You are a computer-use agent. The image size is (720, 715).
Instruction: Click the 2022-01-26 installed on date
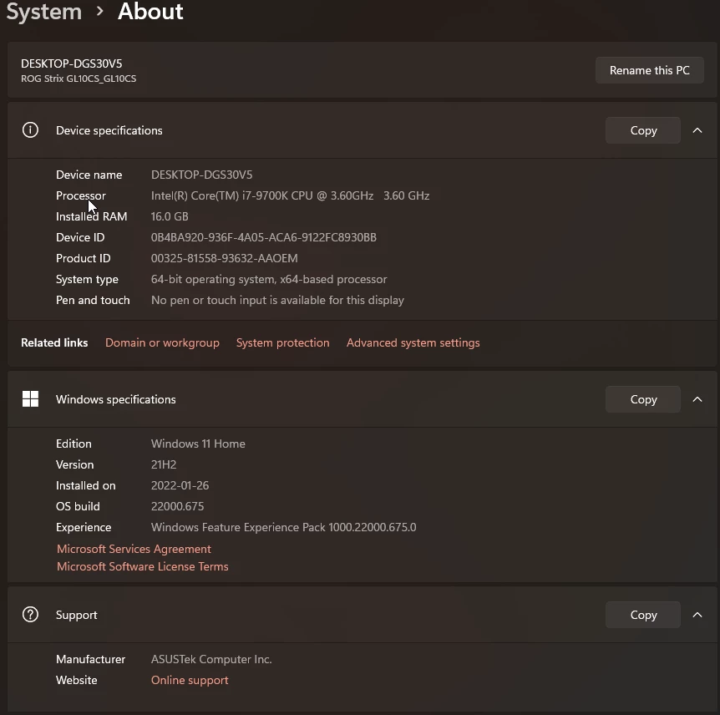(180, 485)
